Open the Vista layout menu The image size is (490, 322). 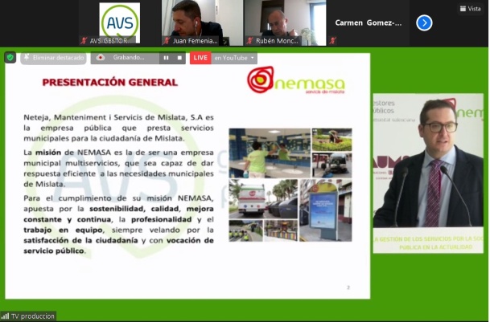point(470,9)
